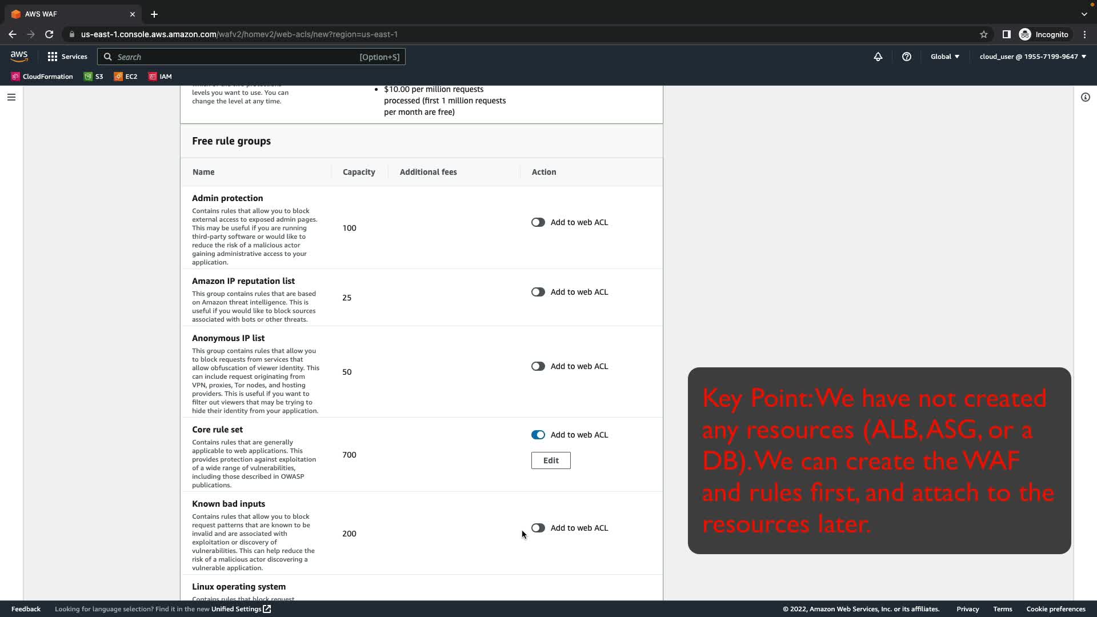Switch to the AWS WAF browser tab
The width and height of the screenshot is (1097, 617).
[69, 14]
